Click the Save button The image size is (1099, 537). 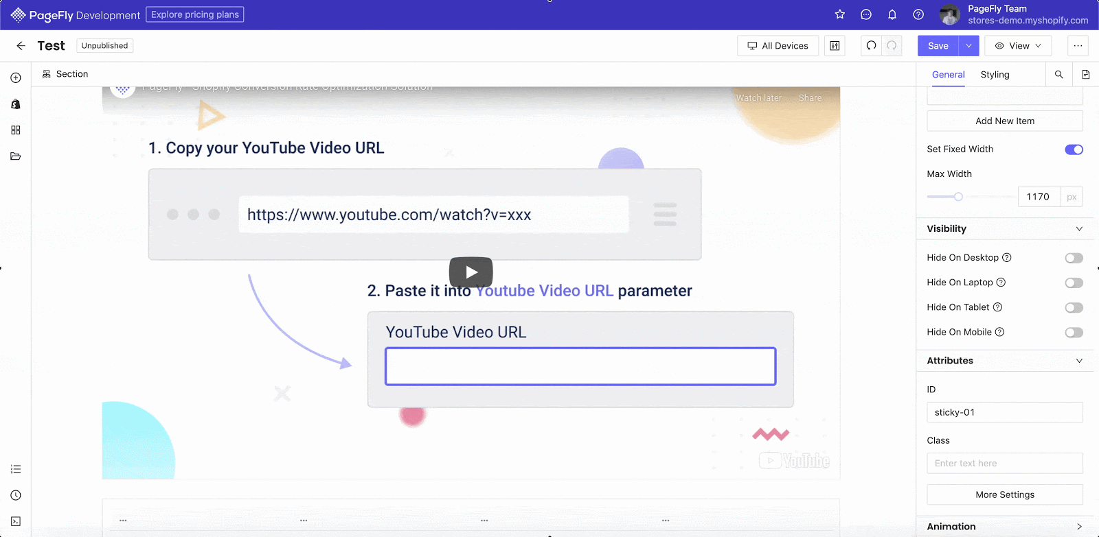[x=938, y=46]
